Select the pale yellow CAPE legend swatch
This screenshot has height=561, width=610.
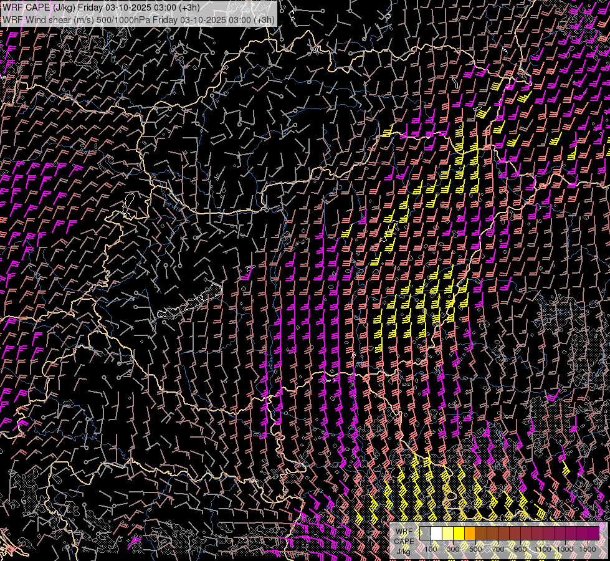click(448, 534)
